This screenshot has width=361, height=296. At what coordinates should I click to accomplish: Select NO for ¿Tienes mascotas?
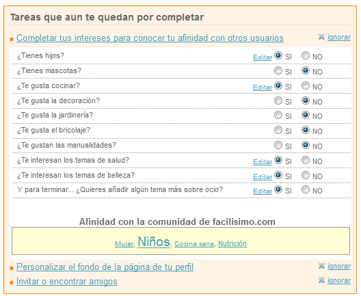click(306, 70)
